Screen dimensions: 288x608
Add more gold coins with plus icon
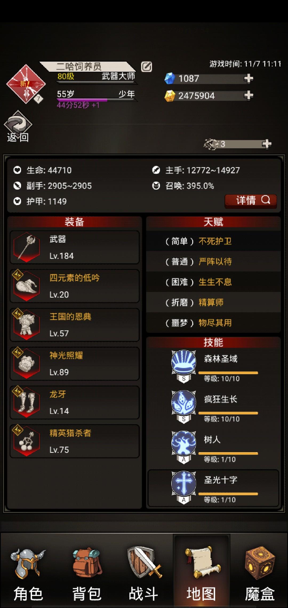(x=249, y=95)
